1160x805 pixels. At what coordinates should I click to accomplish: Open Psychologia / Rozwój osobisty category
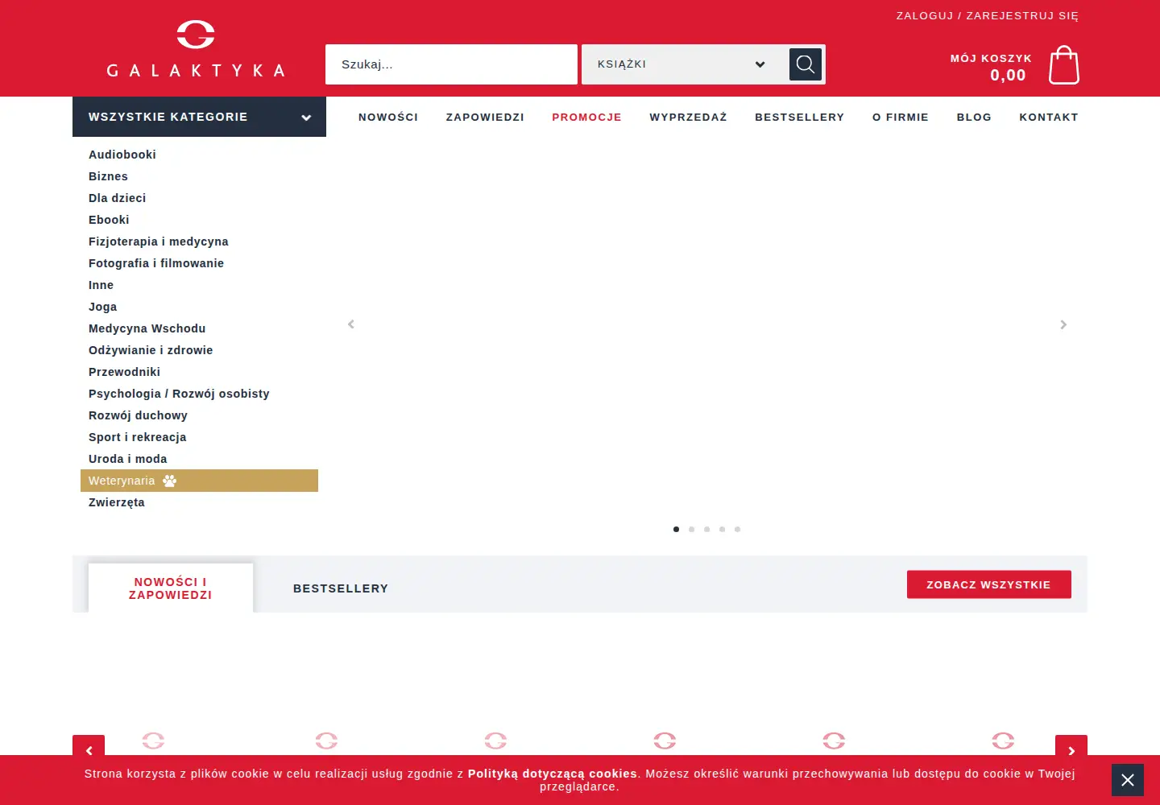179,394
